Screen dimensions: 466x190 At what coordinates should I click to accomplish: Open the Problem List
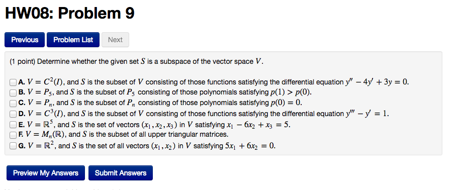coord(73,40)
